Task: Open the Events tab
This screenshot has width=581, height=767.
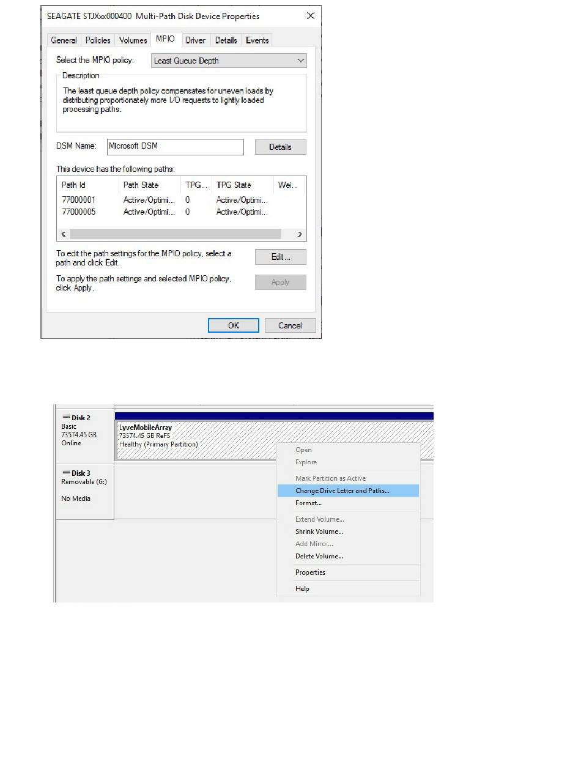Action: tap(257, 40)
